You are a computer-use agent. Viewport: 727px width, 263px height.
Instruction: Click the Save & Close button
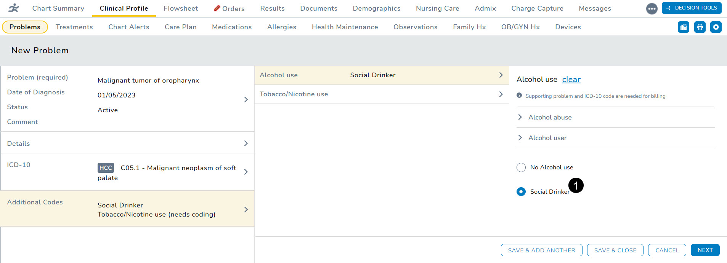tap(615, 250)
